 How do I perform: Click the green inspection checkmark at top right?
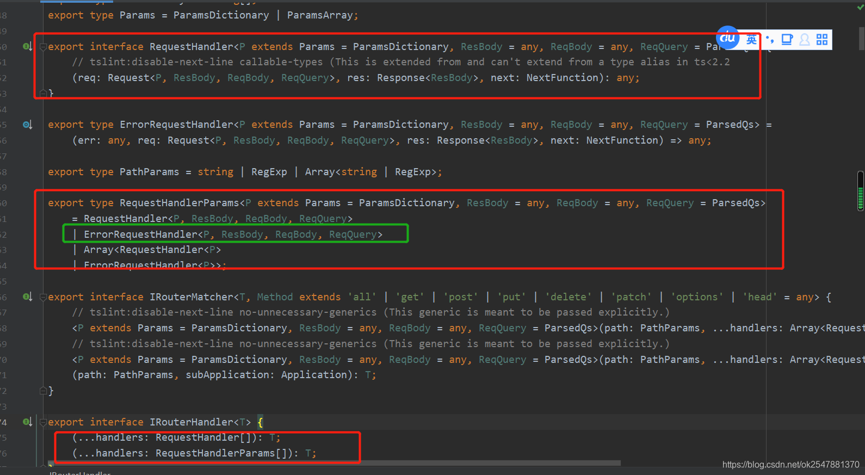(x=861, y=7)
